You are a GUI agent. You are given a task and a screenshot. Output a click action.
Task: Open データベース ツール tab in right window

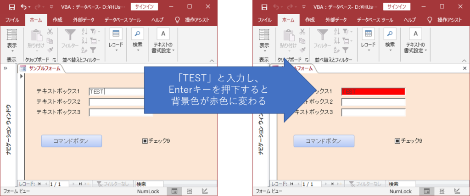pyautogui.click(x=375, y=20)
